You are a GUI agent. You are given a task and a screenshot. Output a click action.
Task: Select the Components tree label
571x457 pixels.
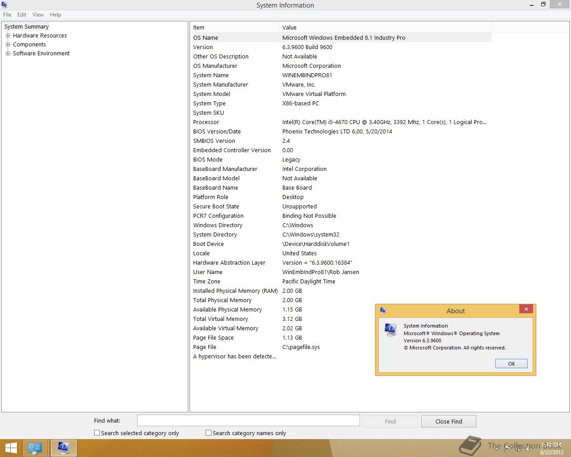(x=29, y=45)
